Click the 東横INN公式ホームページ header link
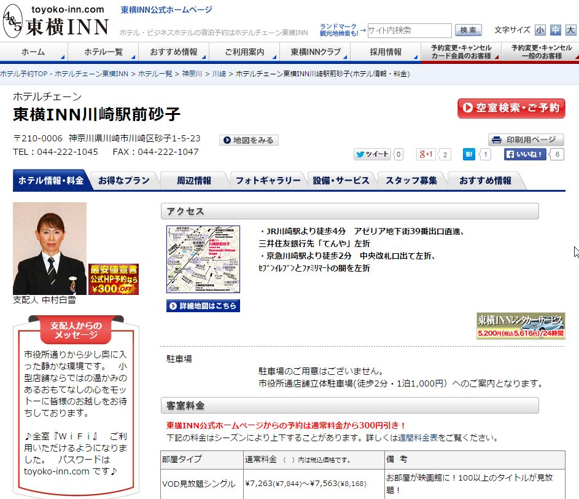Viewport: 579px width, 499px height. 166,10
